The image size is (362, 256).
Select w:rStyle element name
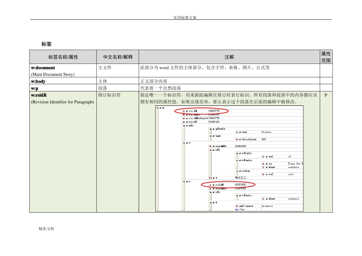[245, 153]
